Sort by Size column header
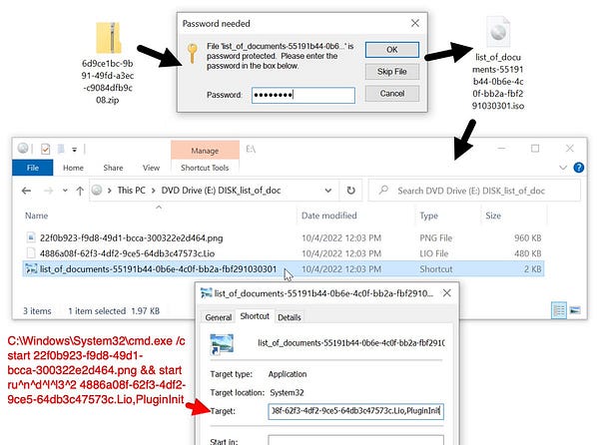The image size is (599, 445). click(493, 216)
